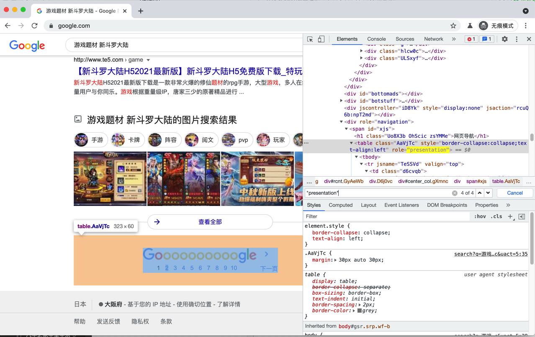Go to previous search match

pos(480,193)
